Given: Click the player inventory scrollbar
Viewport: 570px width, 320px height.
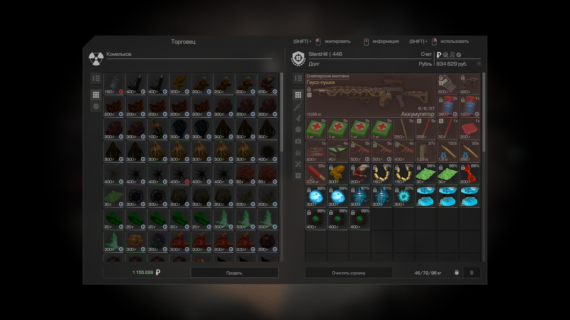Looking at the screenshot, I should (x=484, y=113).
